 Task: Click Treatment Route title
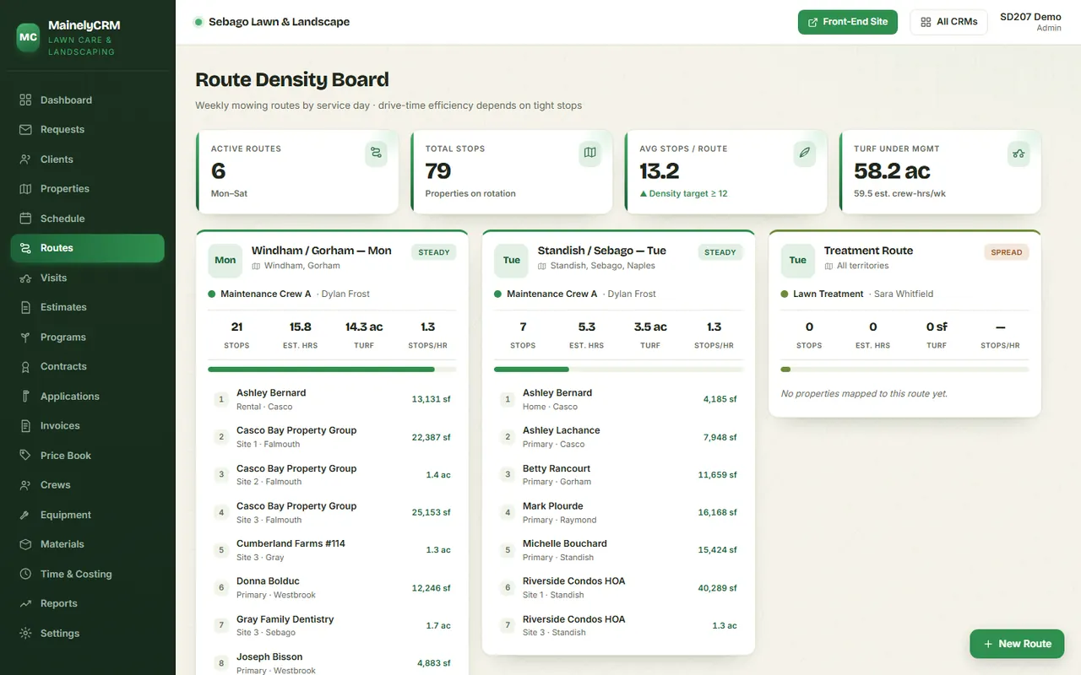(x=868, y=251)
